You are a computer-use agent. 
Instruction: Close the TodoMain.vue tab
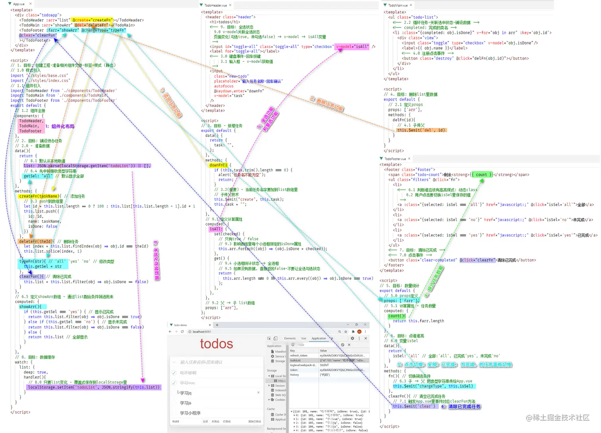click(x=411, y=5)
